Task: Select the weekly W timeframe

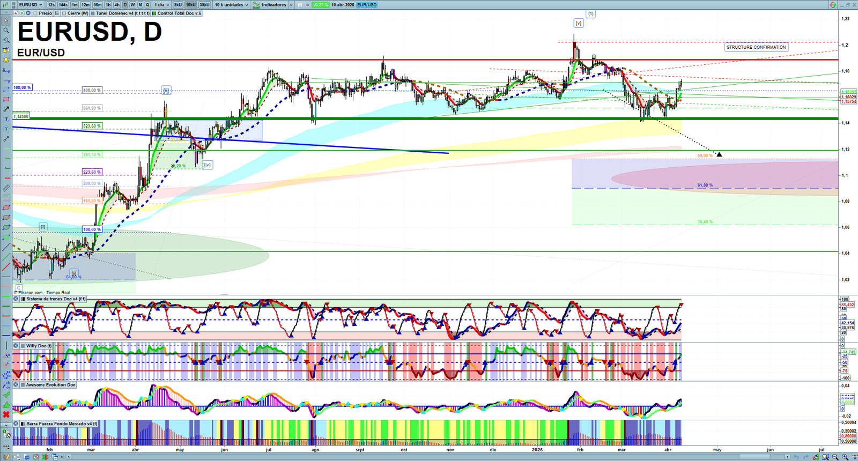Action: pyautogui.click(x=132, y=5)
